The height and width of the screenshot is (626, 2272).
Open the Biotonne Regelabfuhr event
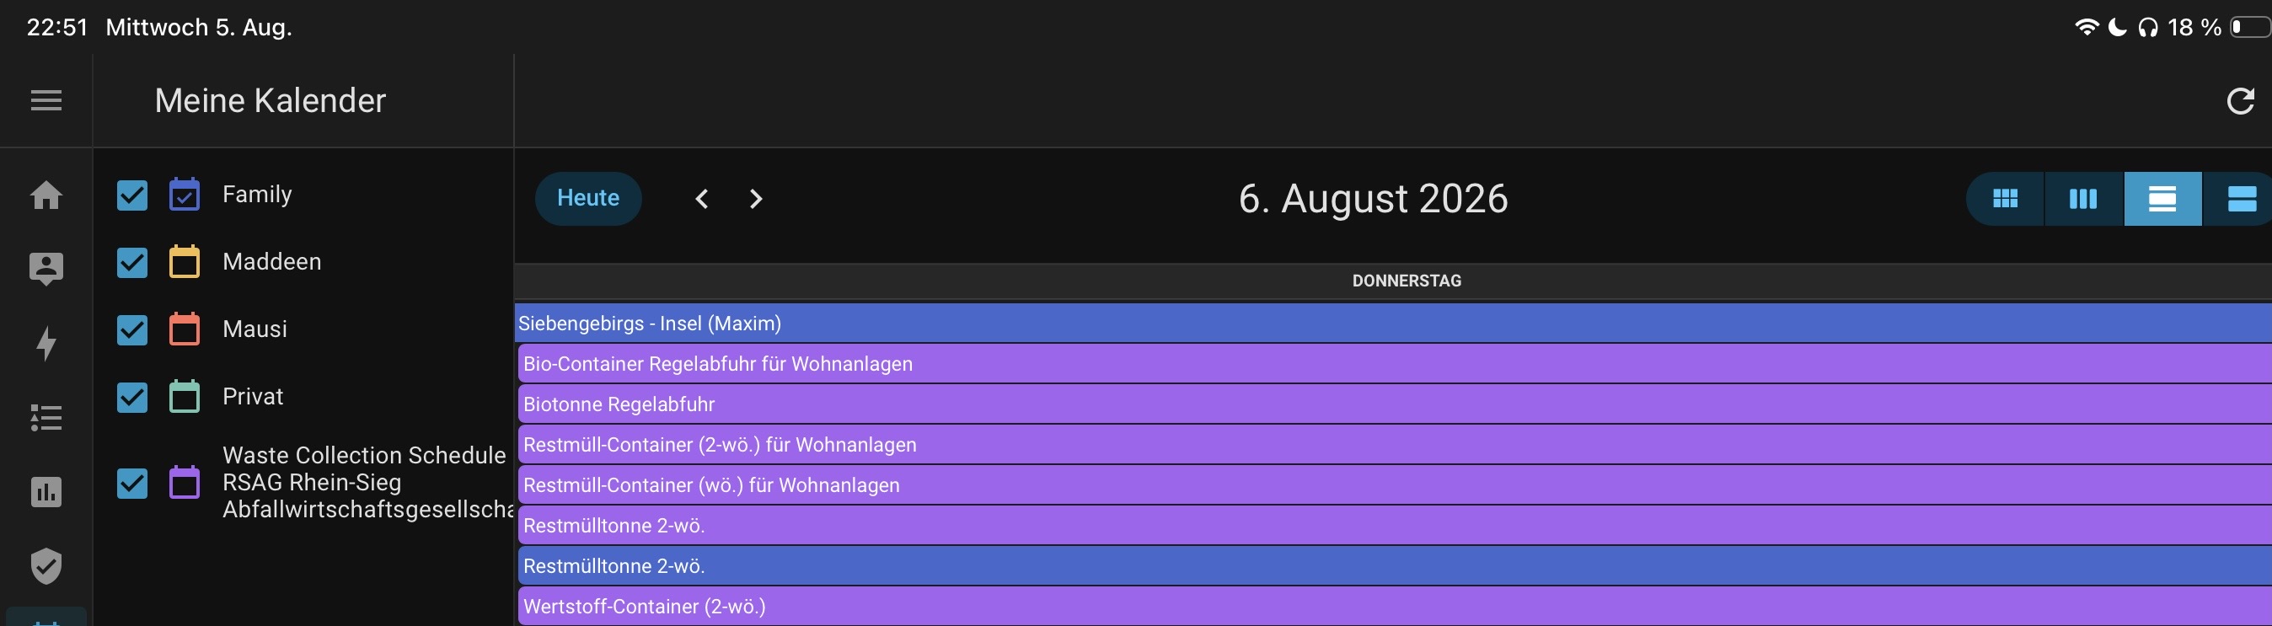[x=1395, y=404]
